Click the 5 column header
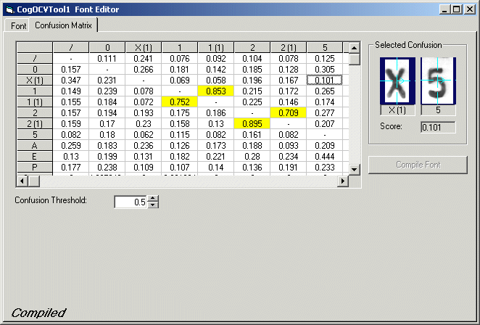This screenshot has height=325, width=480. [325, 47]
